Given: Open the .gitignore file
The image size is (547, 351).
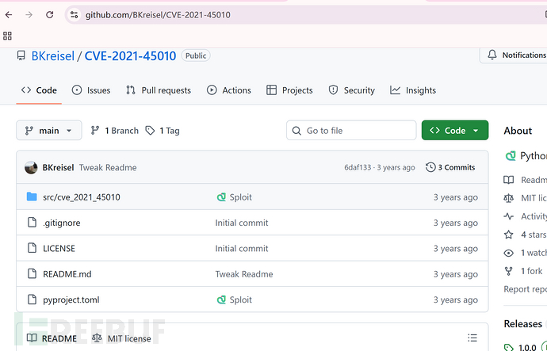Looking at the screenshot, I should click(x=62, y=223).
